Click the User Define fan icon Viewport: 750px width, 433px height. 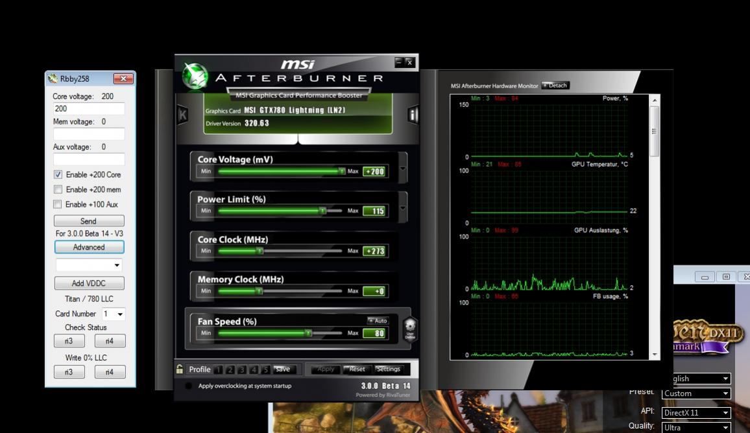pyautogui.click(x=410, y=329)
